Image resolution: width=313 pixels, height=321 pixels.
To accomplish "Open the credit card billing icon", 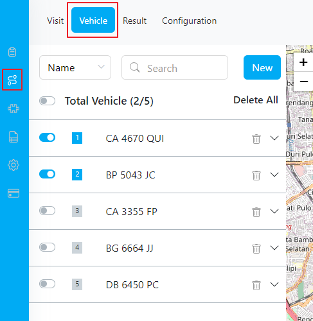I will (13, 193).
